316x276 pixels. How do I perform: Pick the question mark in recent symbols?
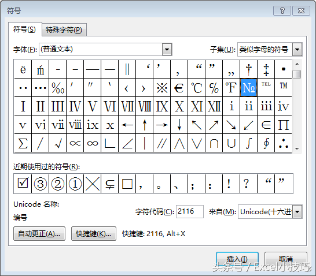(248, 184)
